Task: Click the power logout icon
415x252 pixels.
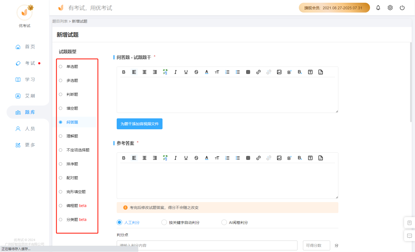Action: tap(402, 8)
